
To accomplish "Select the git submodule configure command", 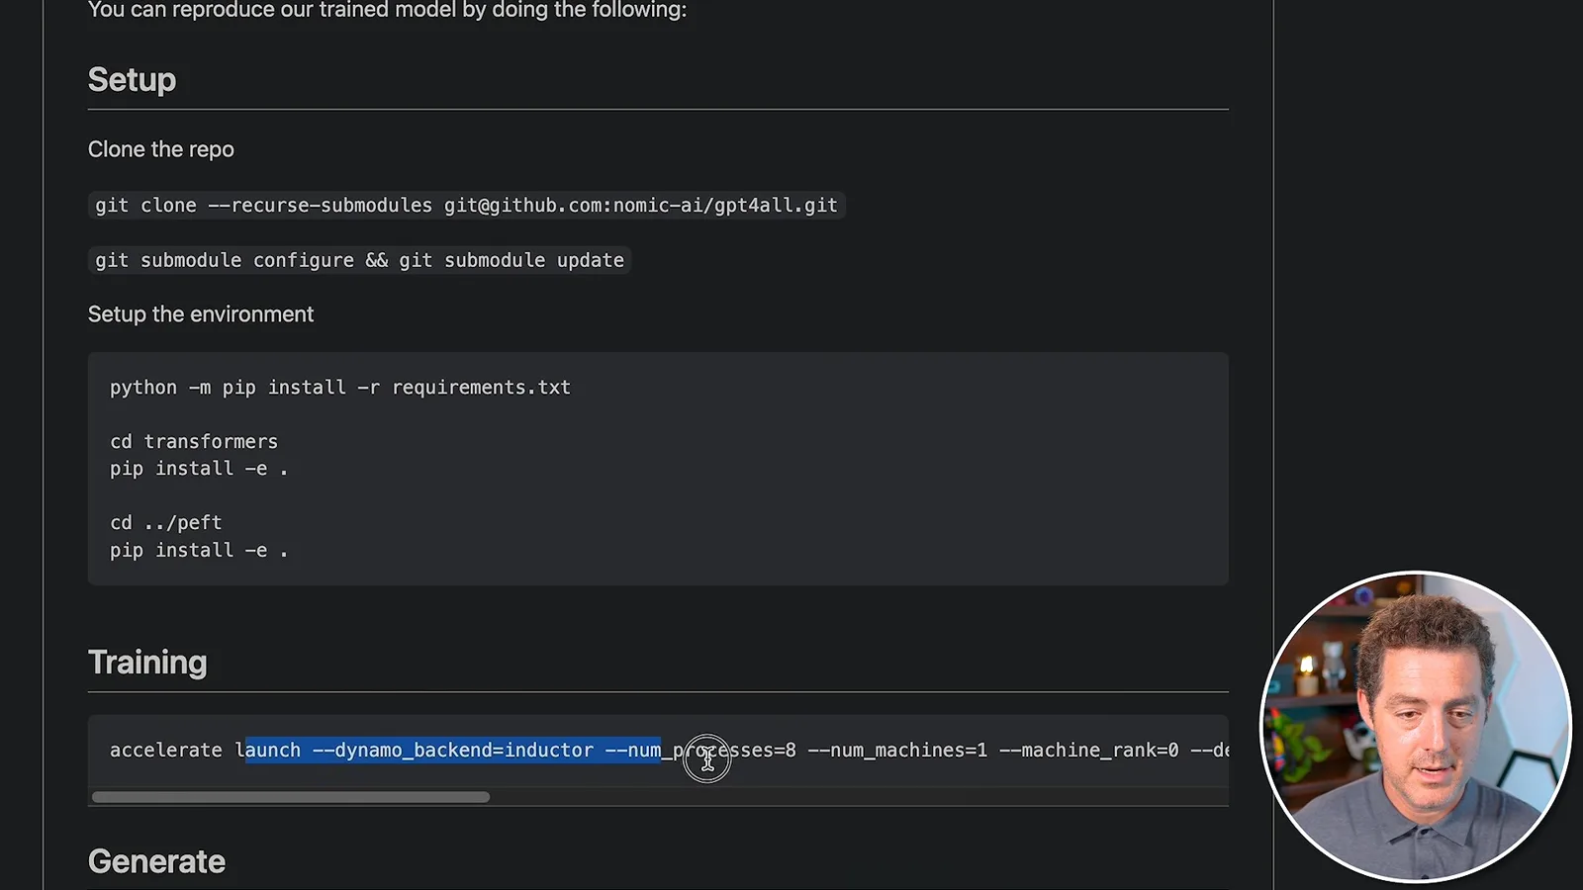I will click(359, 260).
